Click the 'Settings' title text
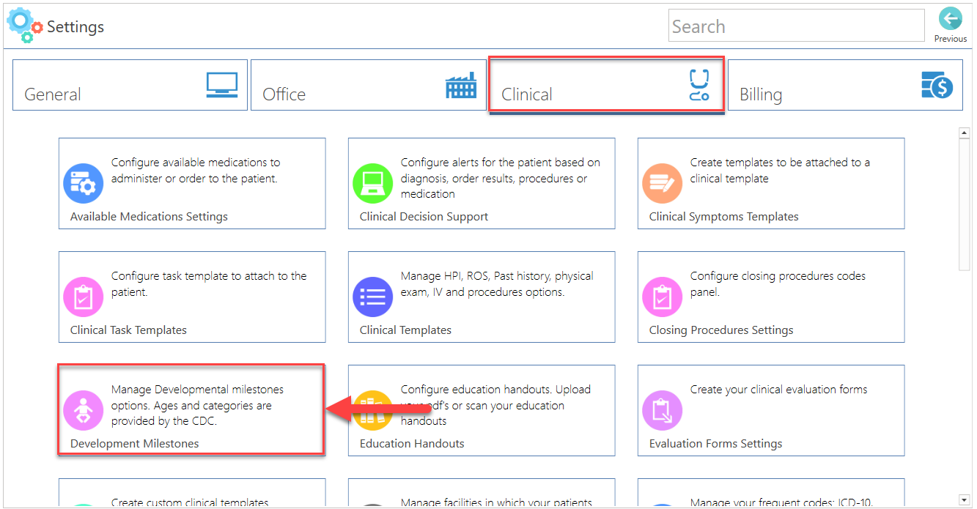Image resolution: width=977 pixels, height=509 pixels. point(75,27)
